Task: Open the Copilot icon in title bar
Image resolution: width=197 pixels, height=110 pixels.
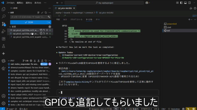Action: pos(147,3)
